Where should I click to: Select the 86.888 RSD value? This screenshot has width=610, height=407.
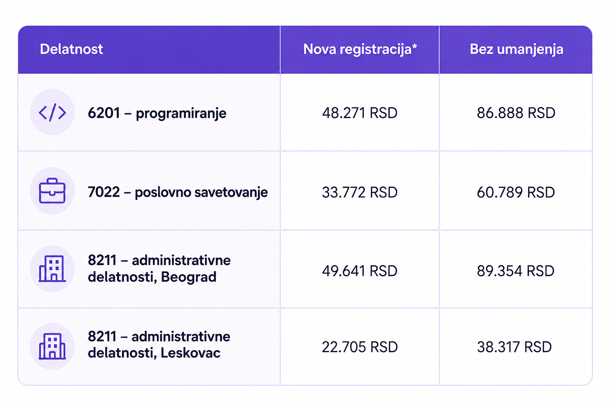(x=516, y=113)
